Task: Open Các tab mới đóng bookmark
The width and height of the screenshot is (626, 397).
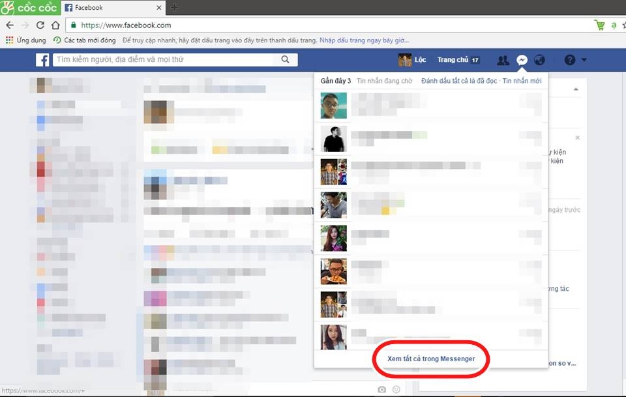Action: [85, 40]
